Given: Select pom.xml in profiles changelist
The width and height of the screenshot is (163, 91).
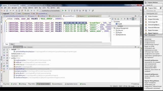Looking at the screenshot, I should pos(18,67).
